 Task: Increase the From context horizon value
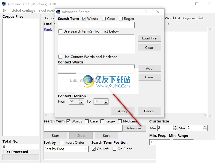click(81, 100)
